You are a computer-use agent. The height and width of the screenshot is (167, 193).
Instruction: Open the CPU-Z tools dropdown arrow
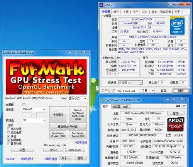click(x=153, y=90)
